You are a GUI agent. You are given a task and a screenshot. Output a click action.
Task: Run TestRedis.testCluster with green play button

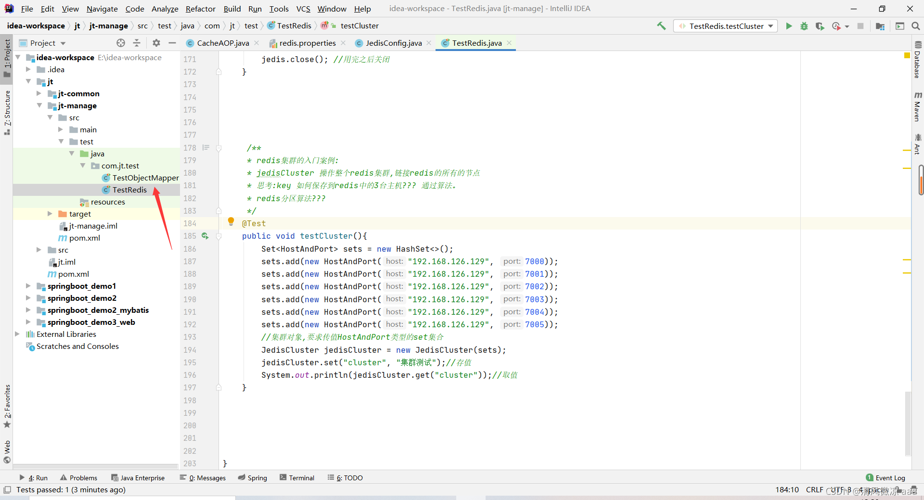[789, 26]
